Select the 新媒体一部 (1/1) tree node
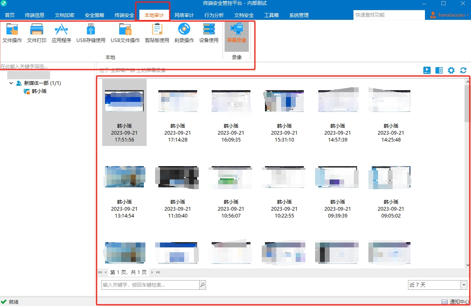Viewport: 471px width, 306px height. [x=42, y=83]
